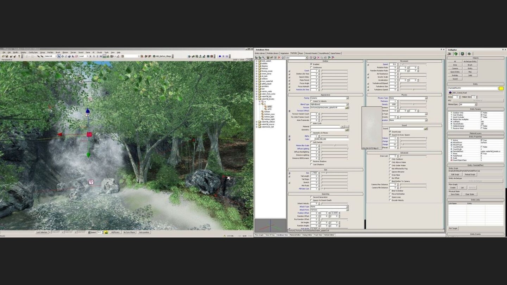Click the Pick Target button
The width and height of the screenshot is (507, 285).
coord(453,228)
